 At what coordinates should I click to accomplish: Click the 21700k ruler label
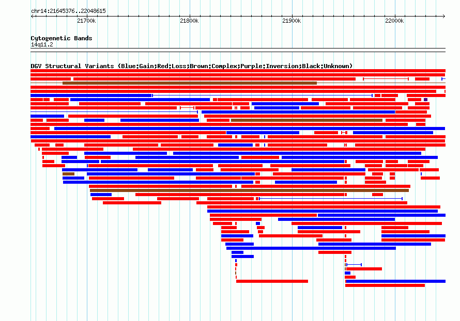(86, 21)
